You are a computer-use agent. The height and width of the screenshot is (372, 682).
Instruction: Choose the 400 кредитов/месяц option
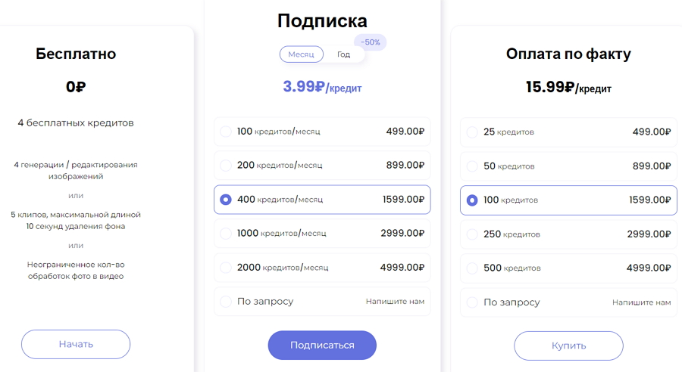pos(322,200)
